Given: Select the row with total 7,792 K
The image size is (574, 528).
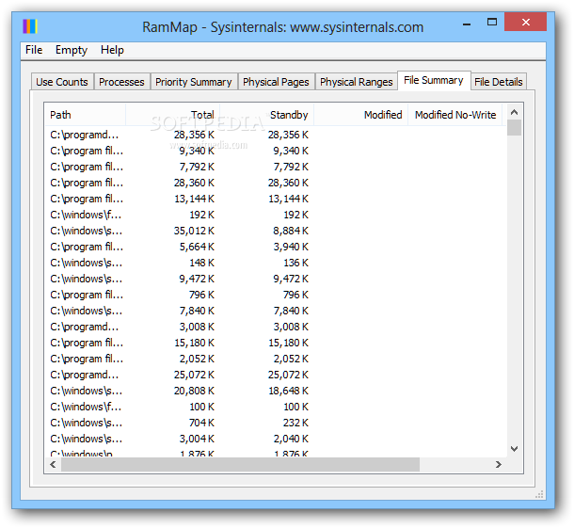Looking at the screenshot, I should 276,167.
